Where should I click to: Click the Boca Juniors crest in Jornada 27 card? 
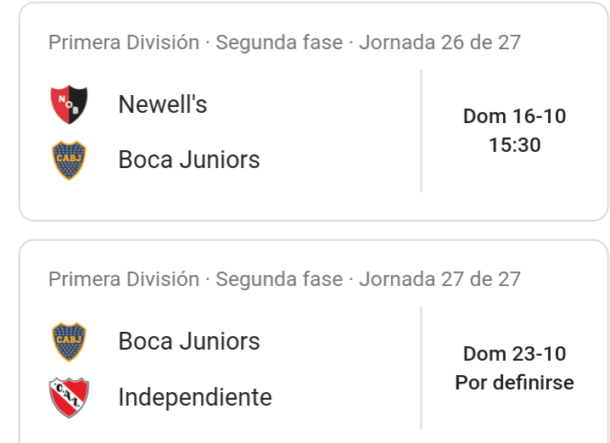(x=70, y=341)
